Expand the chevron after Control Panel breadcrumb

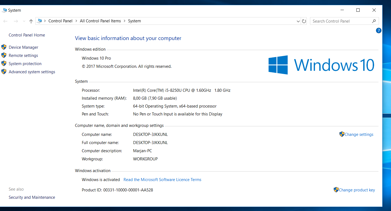(x=76, y=21)
